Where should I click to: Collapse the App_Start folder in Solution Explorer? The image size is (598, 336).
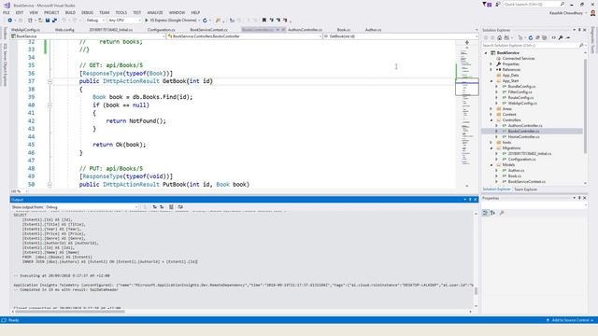click(x=491, y=81)
